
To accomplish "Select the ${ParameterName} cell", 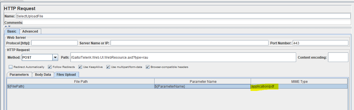I will 203,86.
